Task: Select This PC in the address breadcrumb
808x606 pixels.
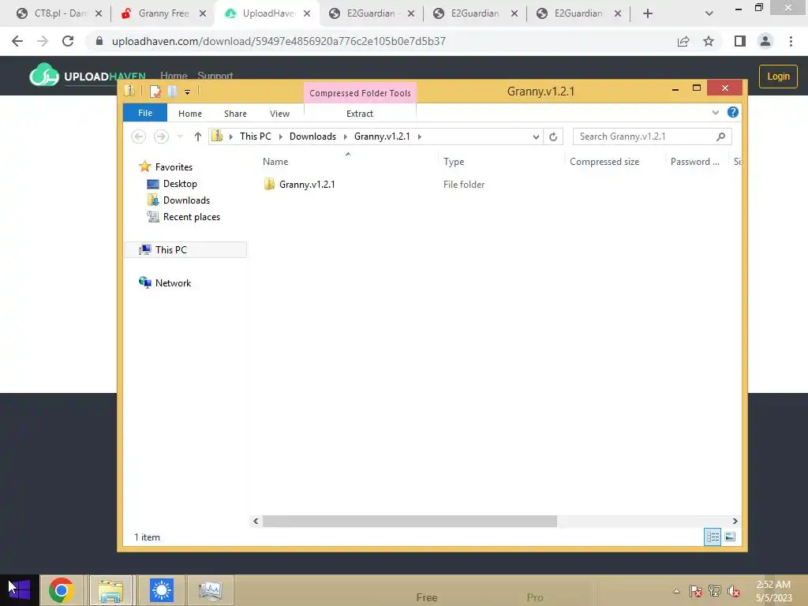Action: pyautogui.click(x=255, y=137)
